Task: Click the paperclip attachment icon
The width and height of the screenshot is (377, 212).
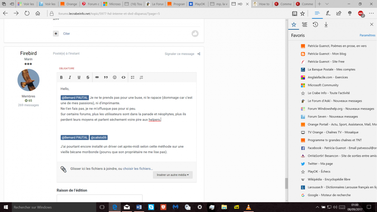Action: point(63,169)
